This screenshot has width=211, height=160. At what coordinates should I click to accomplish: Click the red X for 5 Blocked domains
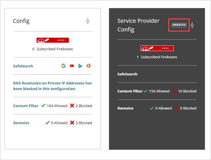click(72, 123)
